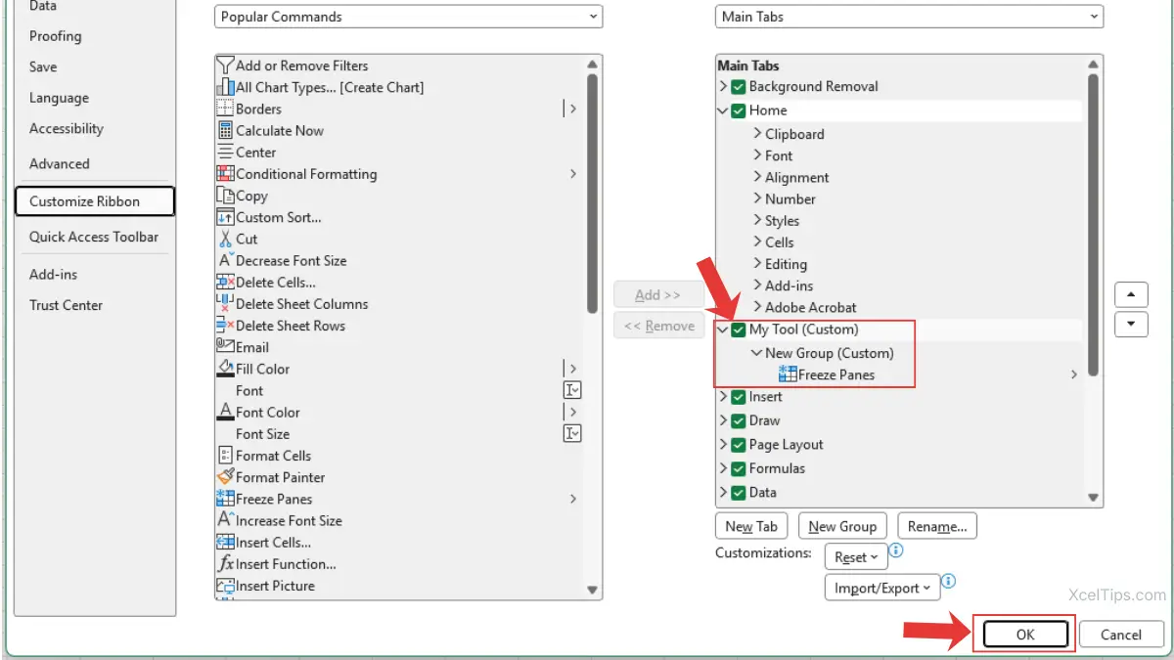The image size is (1174, 660).
Task: Click Freeze Panes icon under New Group (Custom)
Action: click(788, 374)
